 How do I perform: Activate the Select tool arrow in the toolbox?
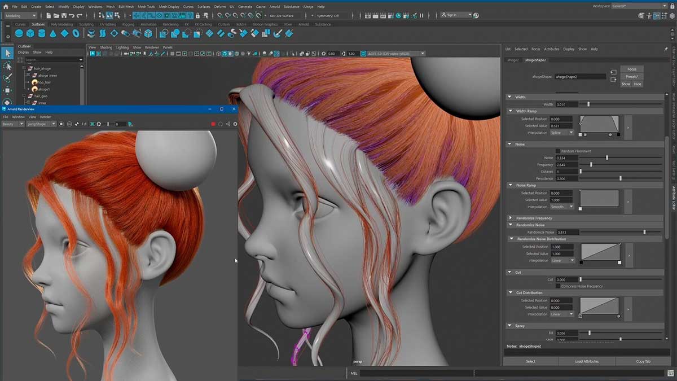click(x=7, y=52)
